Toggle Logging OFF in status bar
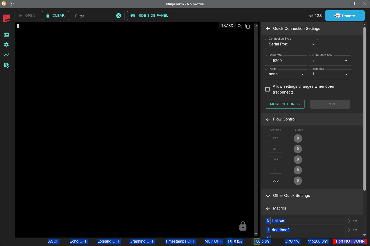This screenshot has height=246, width=370. click(109, 241)
